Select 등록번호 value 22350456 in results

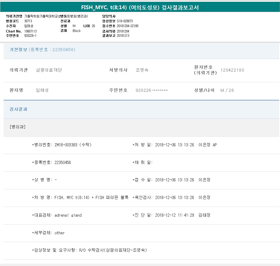(63, 162)
